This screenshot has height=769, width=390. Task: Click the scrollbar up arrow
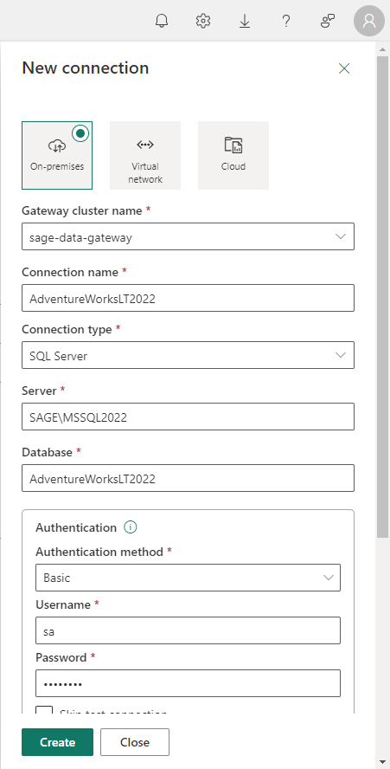[x=383, y=48]
